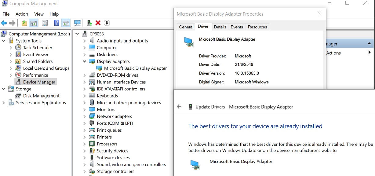The width and height of the screenshot is (375, 176).
Task: Click the driver version 10.0.15063.0 text
Action: tap(247, 73)
